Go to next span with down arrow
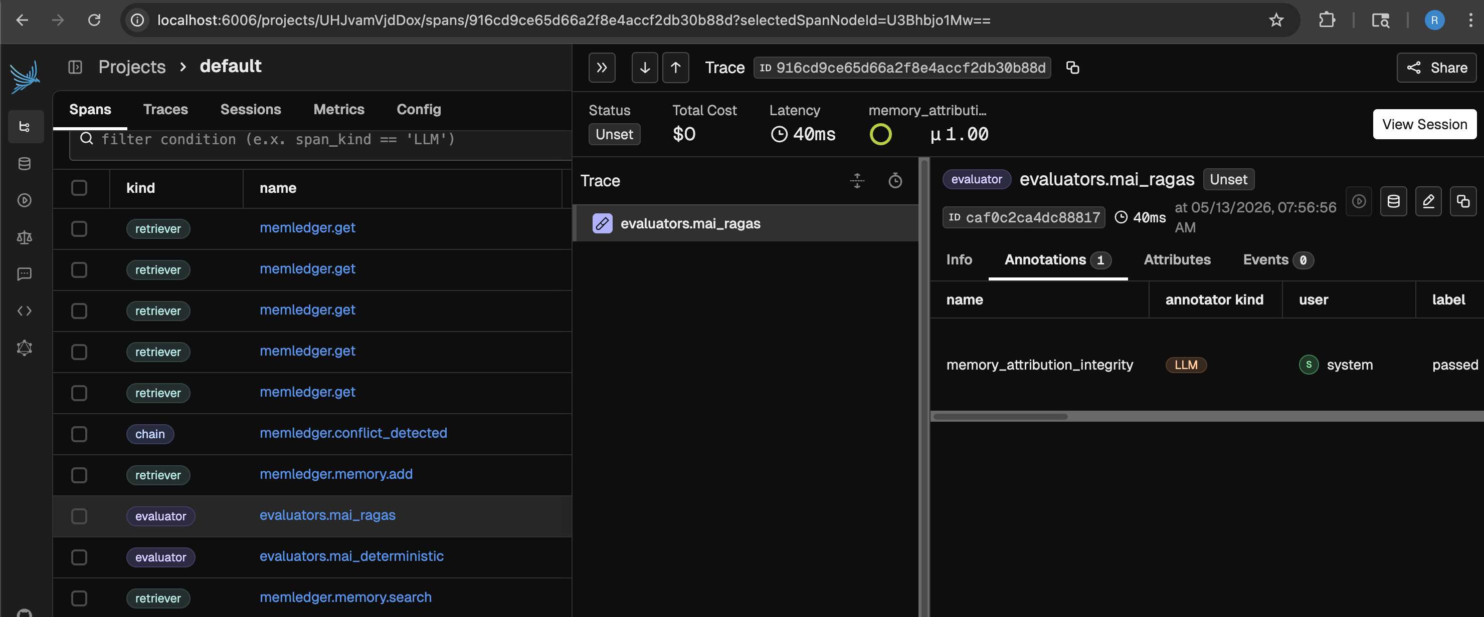Screen dimensions: 1484x617 (x=645, y=68)
